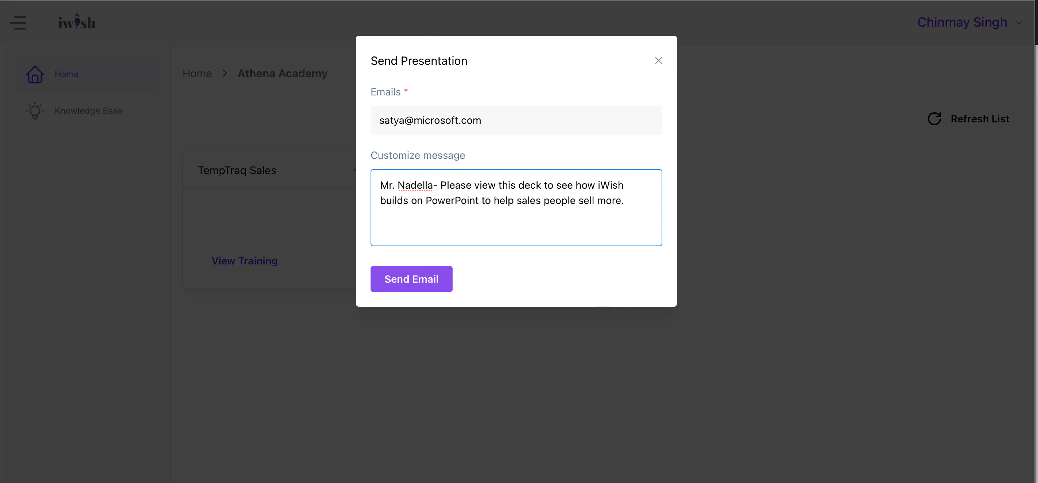Click the Send Email button

(x=411, y=279)
